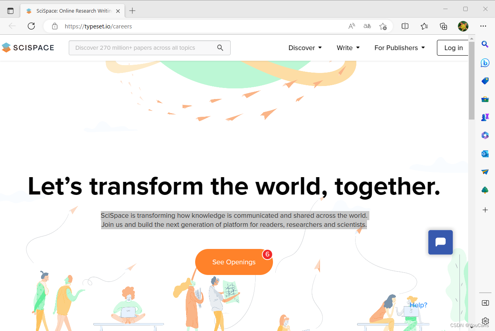Reload the current page
This screenshot has height=331, width=495.
(x=31, y=26)
